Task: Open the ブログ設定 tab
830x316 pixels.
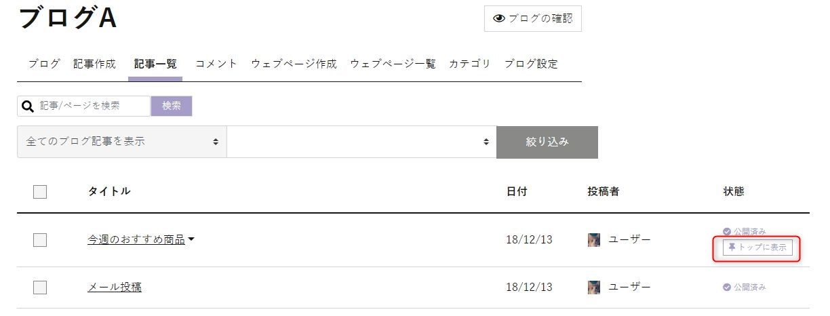Action: [531, 64]
